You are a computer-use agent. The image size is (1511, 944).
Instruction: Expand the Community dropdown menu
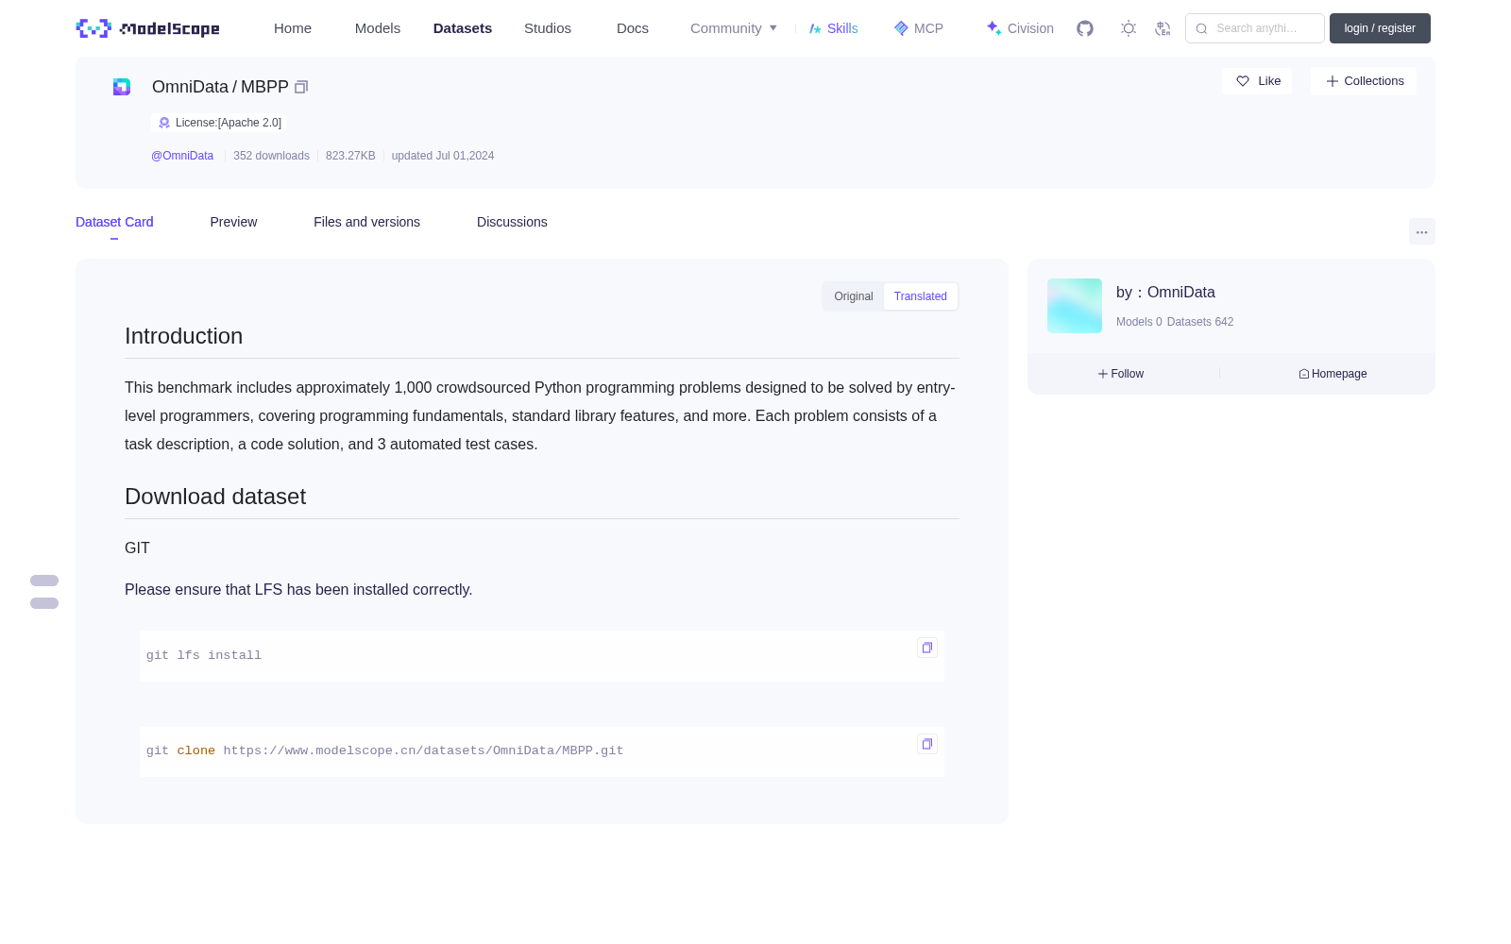click(x=734, y=28)
